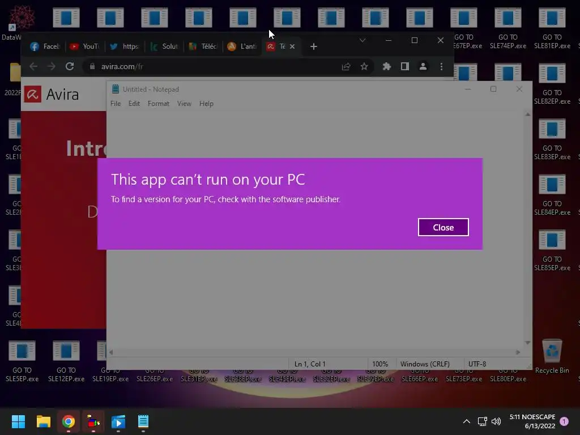Open Chrome extensions puzzle icon
The height and width of the screenshot is (435, 580).
[386, 67]
